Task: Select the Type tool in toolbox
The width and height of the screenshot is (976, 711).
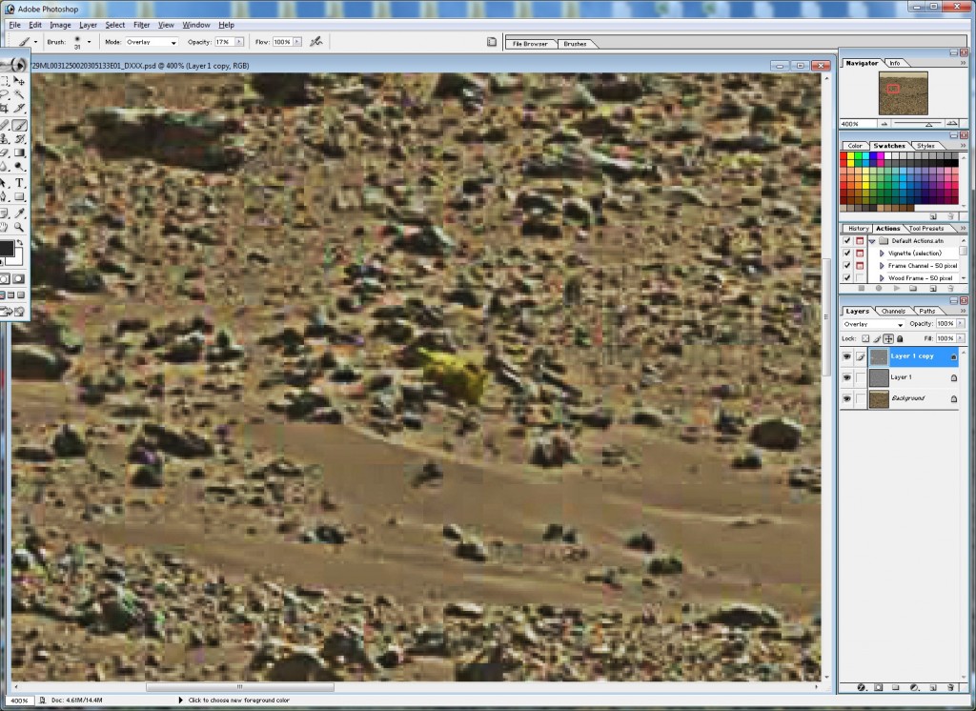Action: (x=19, y=182)
